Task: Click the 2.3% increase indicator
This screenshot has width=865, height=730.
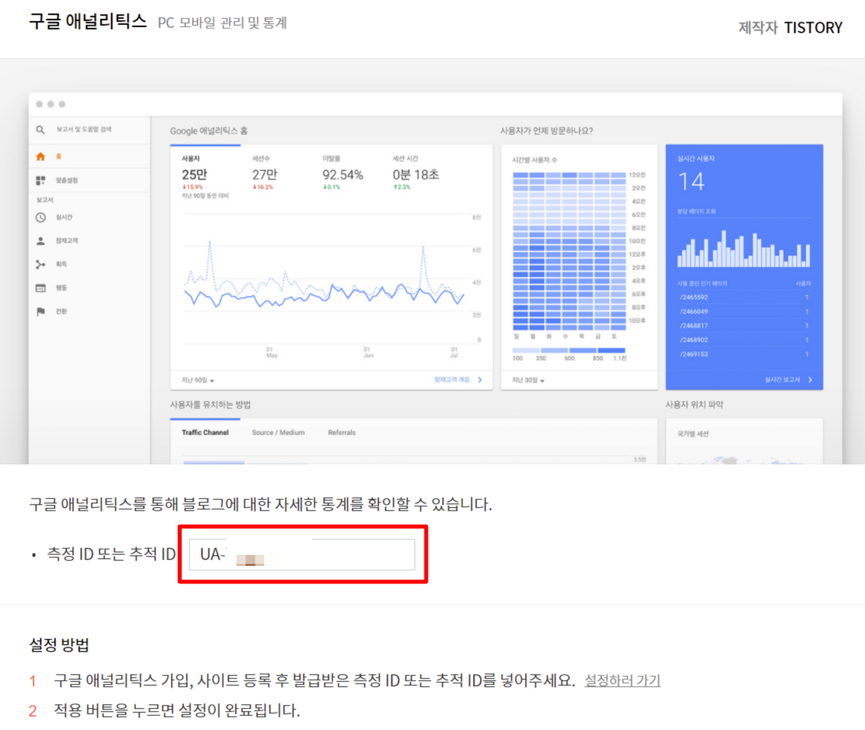Action: (x=401, y=187)
